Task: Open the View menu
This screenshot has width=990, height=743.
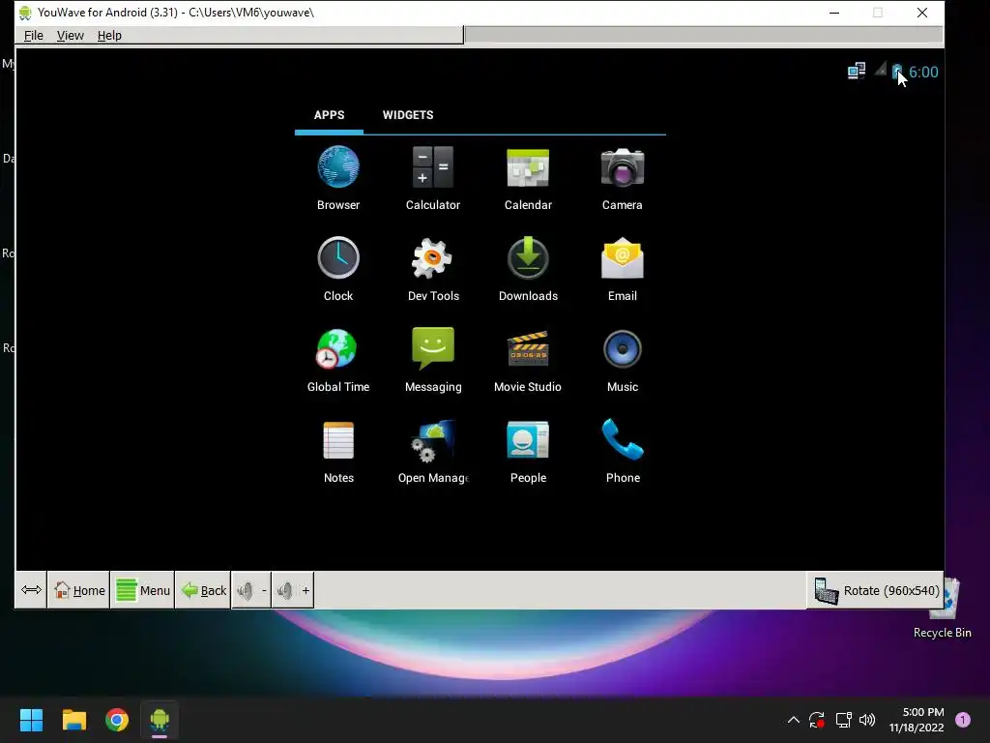Action: 70,36
